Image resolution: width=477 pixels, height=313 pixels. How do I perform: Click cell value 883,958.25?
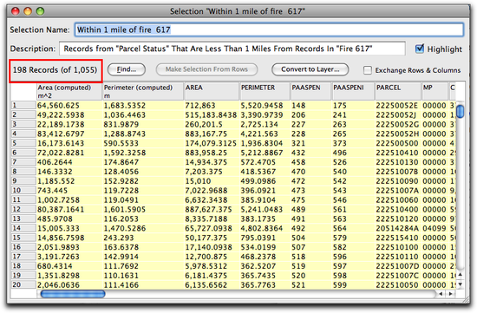tap(206, 153)
